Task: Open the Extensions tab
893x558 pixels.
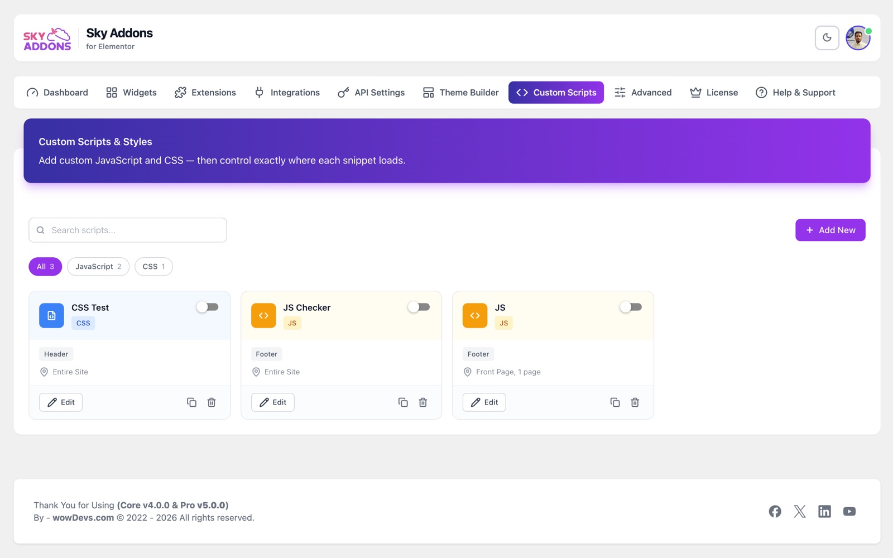Action: coord(205,93)
